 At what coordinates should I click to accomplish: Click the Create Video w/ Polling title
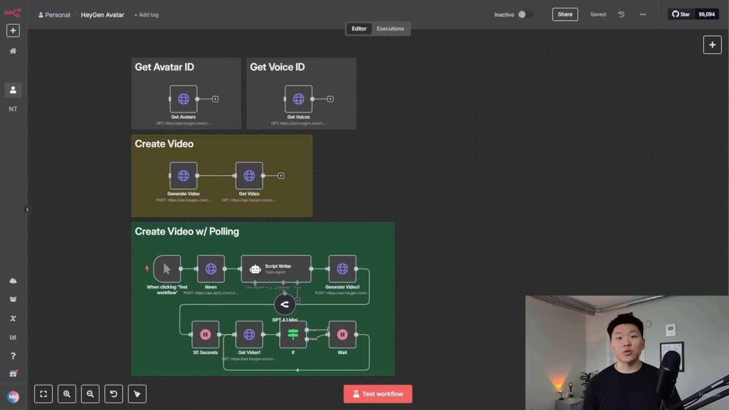point(187,232)
